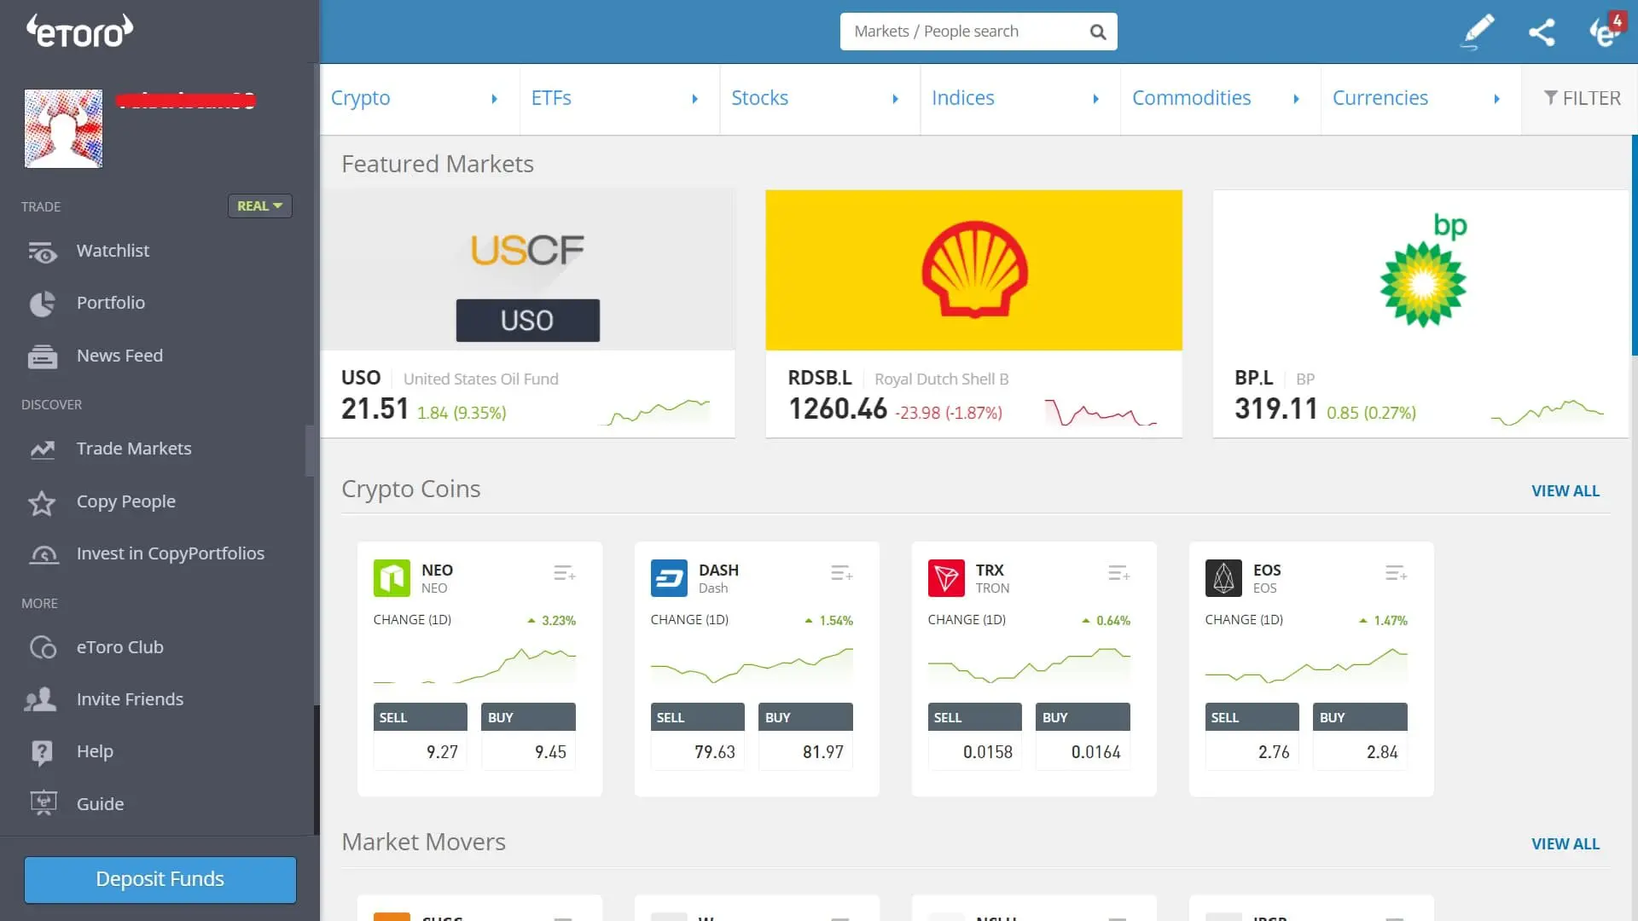
Task: Click DASH SELL 79.63 button
Action: pos(698,737)
